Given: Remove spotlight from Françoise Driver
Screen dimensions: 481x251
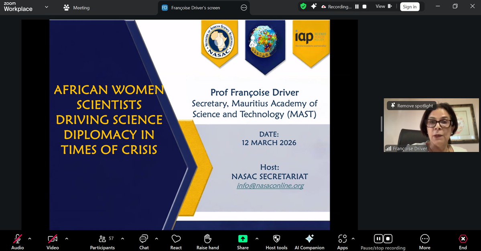Looking at the screenshot, I should (411, 105).
